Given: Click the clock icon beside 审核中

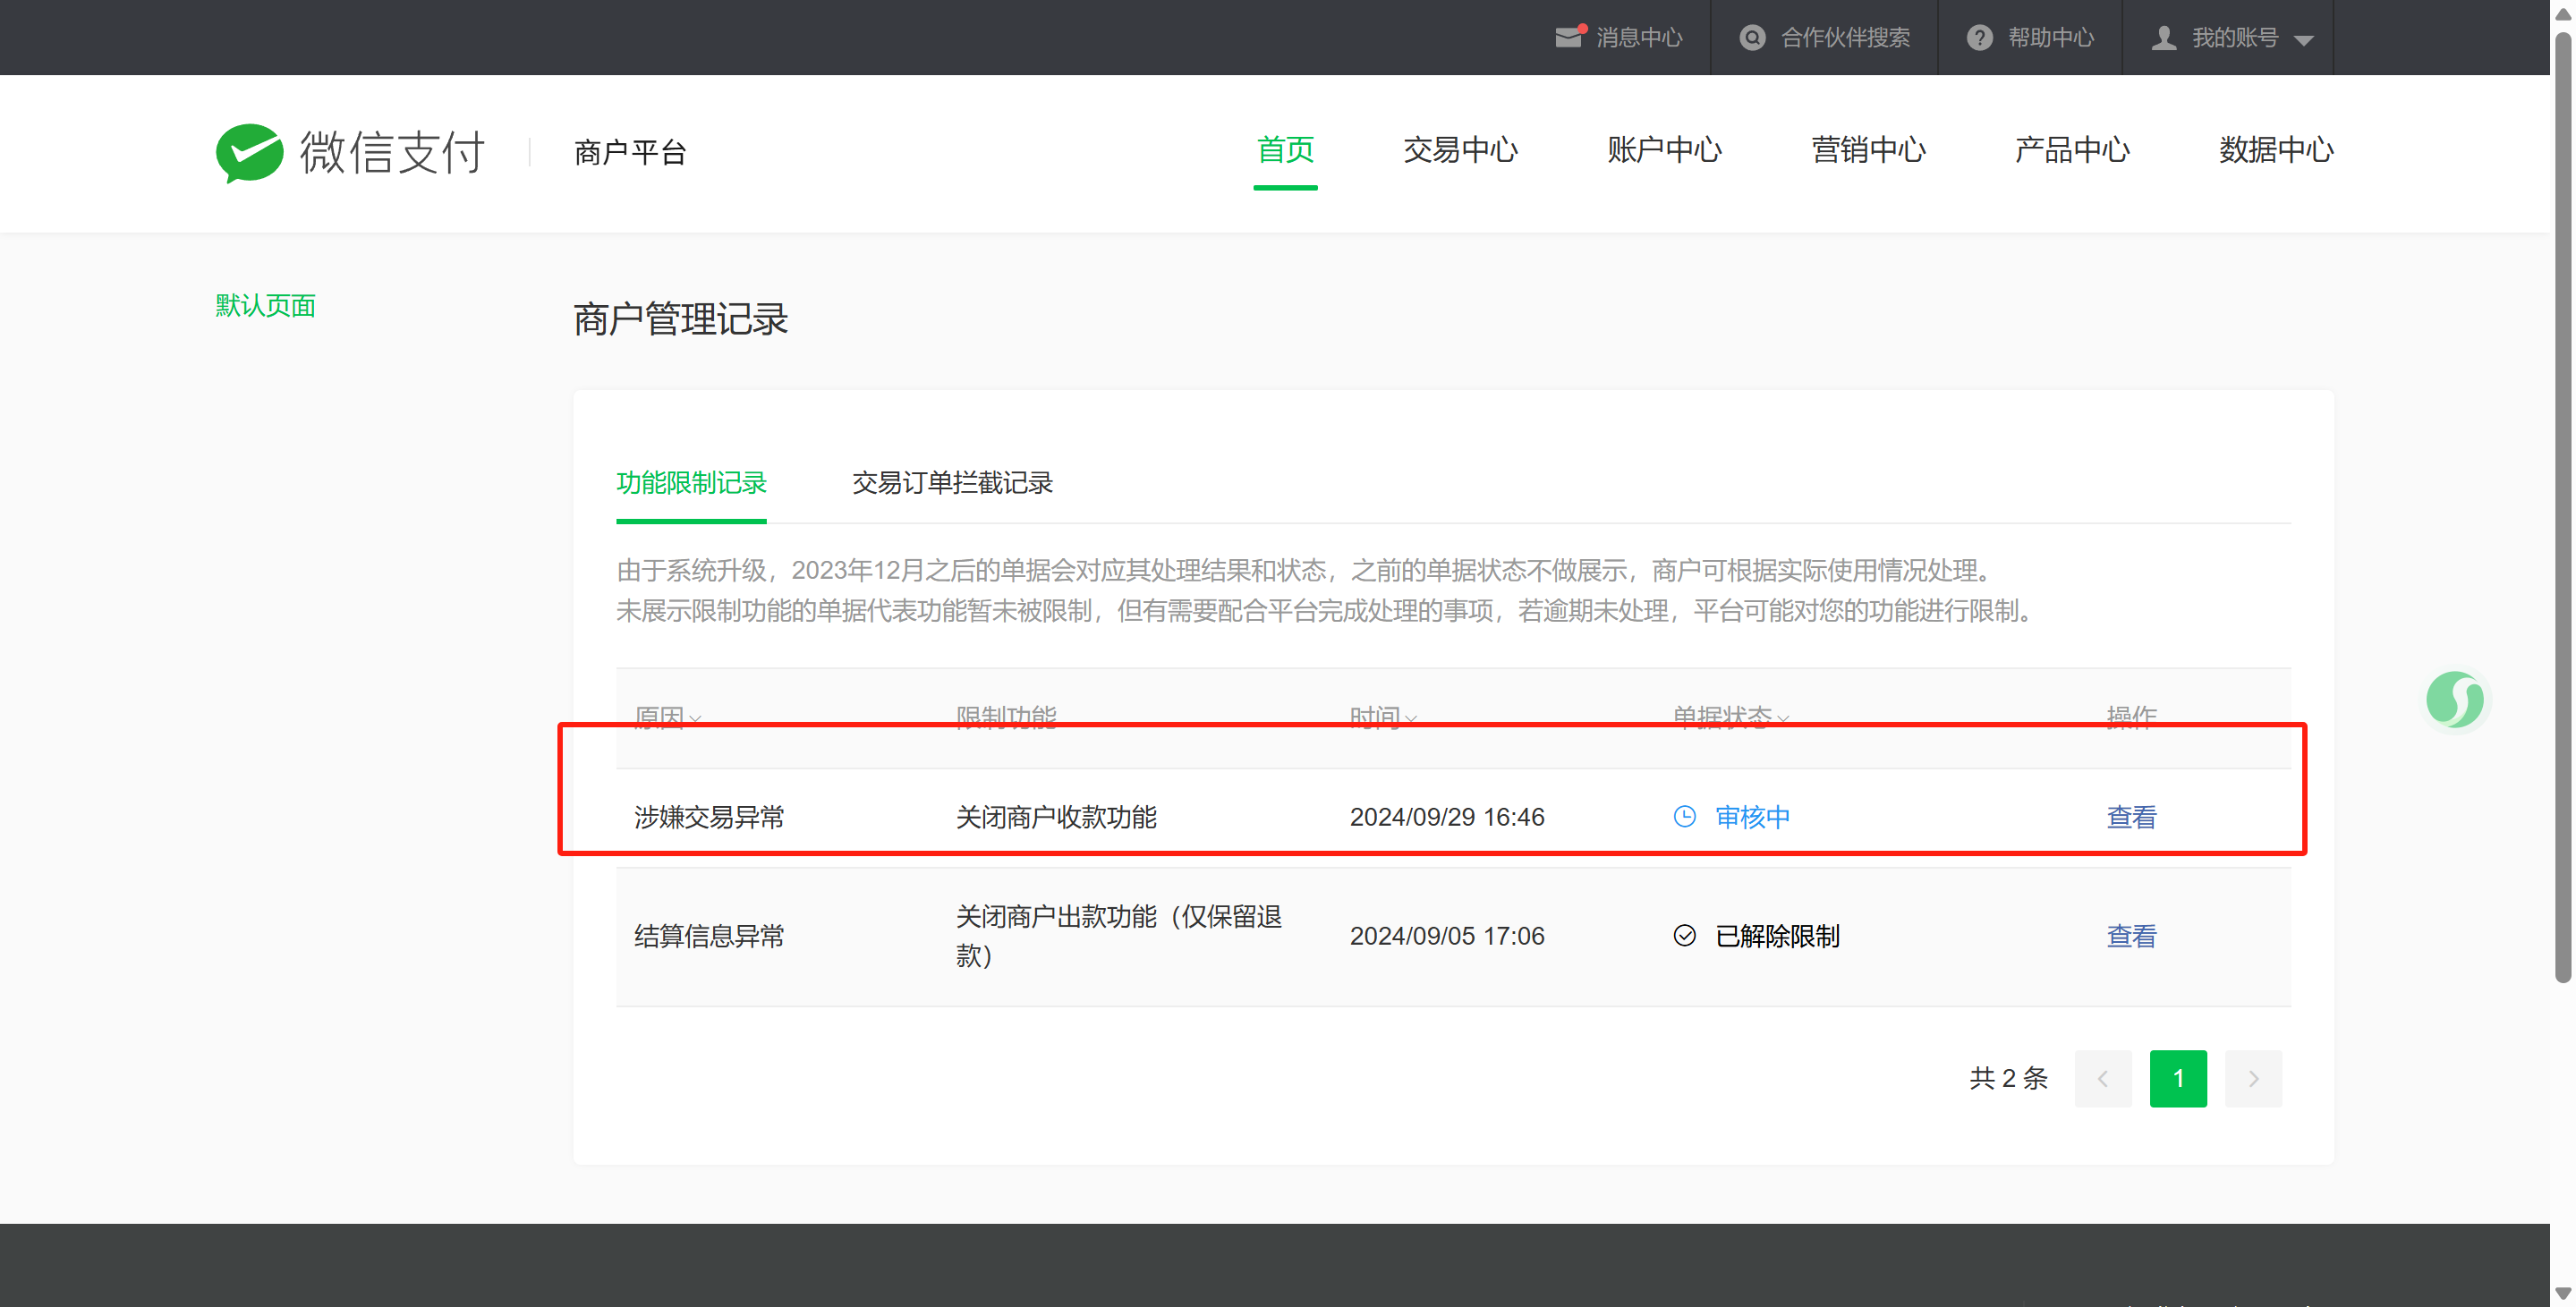Looking at the screenshot, I should point(1684,817).
